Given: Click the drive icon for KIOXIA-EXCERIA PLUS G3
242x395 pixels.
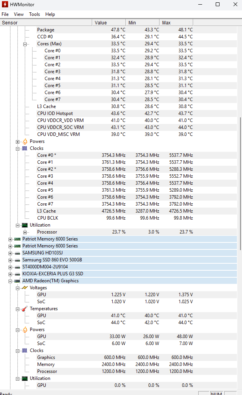Looking at the screenshot, I should pyautogui.click(x=17, y=274).
